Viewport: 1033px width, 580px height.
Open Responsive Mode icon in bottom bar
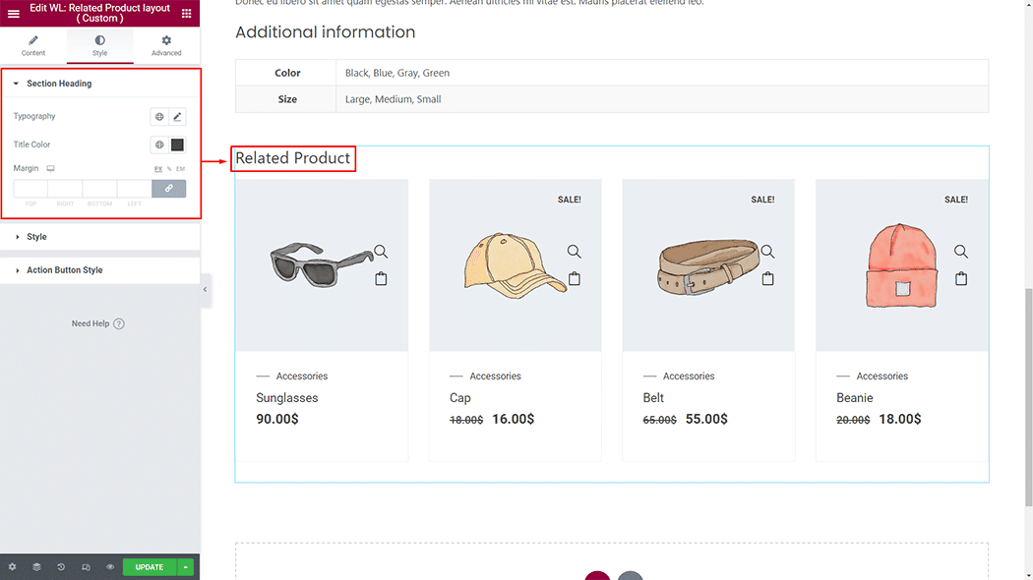[86, 567]
